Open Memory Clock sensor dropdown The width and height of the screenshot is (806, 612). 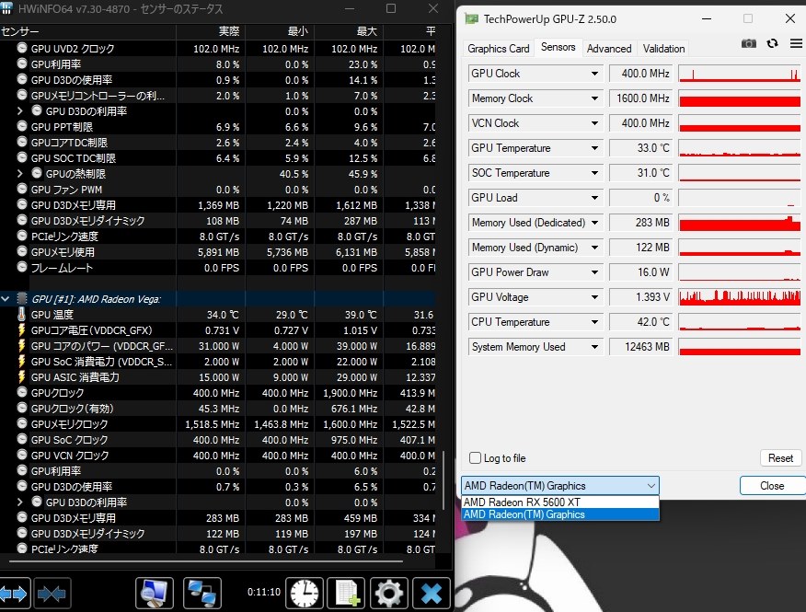(x=594, y=98)
